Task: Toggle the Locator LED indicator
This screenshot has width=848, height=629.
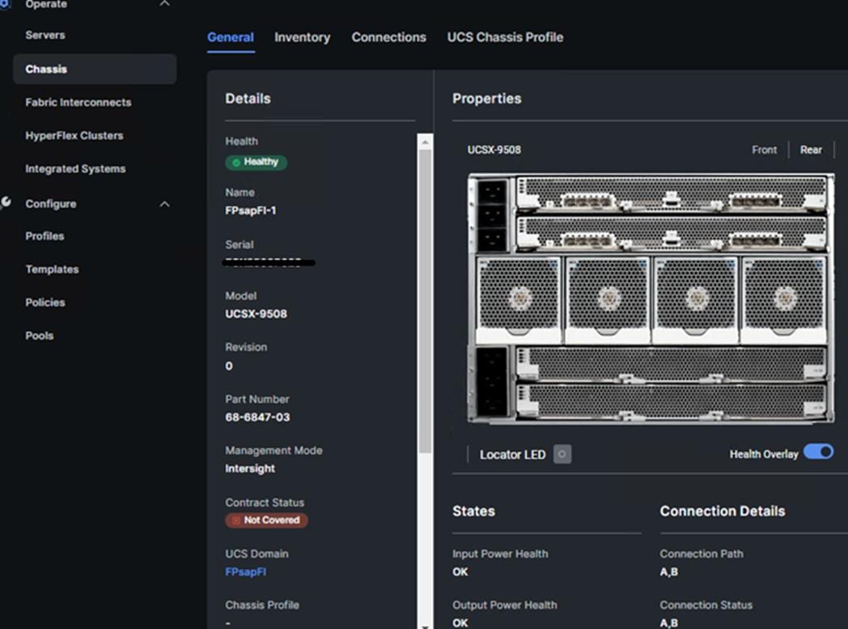Action: 562,454
